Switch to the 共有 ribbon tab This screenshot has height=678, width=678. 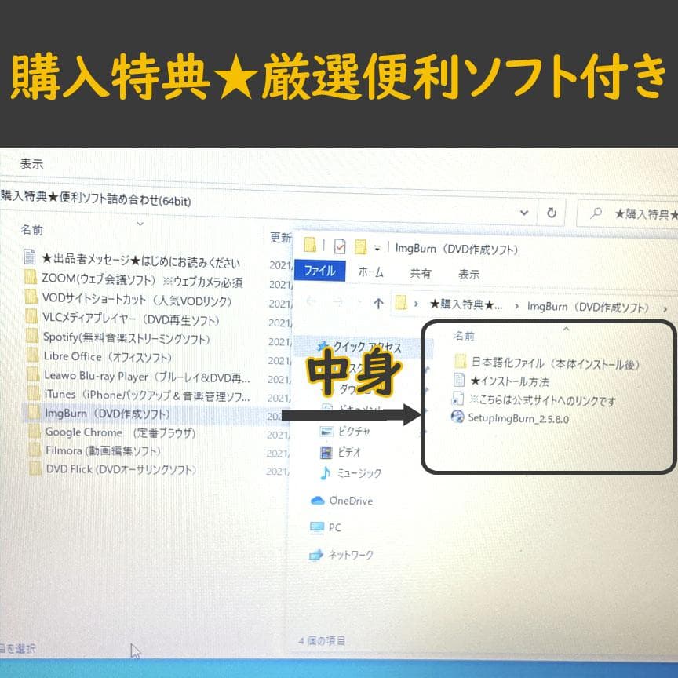point(421,271)
